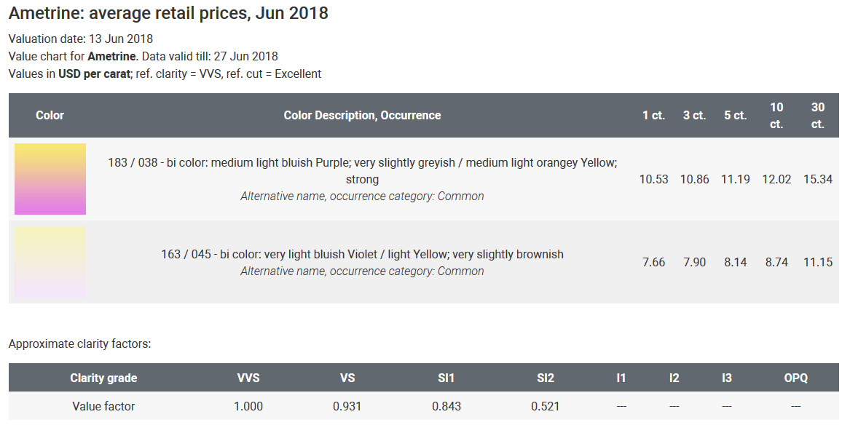Click the 10.53 price value

point(654,179)
